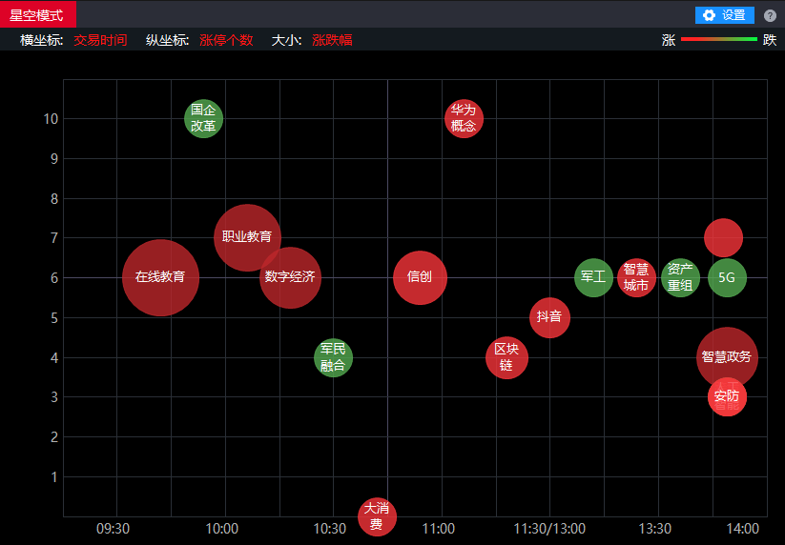Change the 涨跌幅 bubble size option
Viewport: 785px width, 545px height.
(332, 40)
